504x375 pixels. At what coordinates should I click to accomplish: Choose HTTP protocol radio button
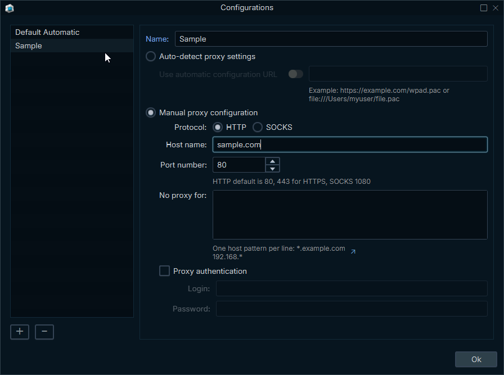(x=218, y=127)
